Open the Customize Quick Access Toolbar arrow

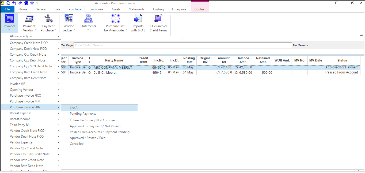(x=37, y=3)
